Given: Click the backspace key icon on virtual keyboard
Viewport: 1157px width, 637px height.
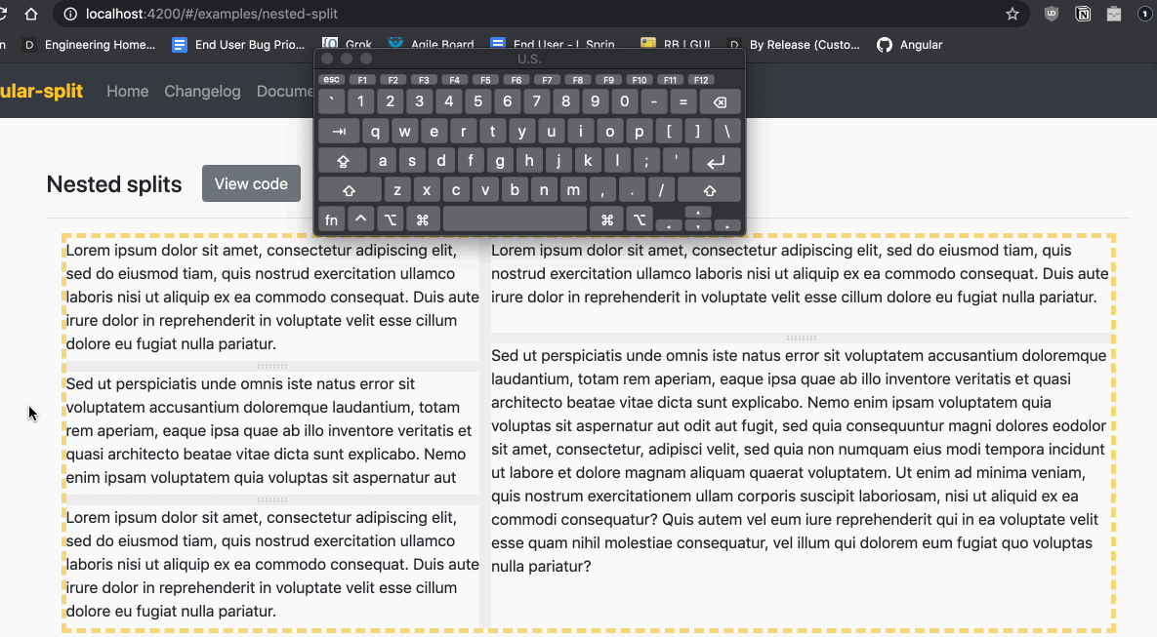Looking at the screenshot, I should (720, 102).
